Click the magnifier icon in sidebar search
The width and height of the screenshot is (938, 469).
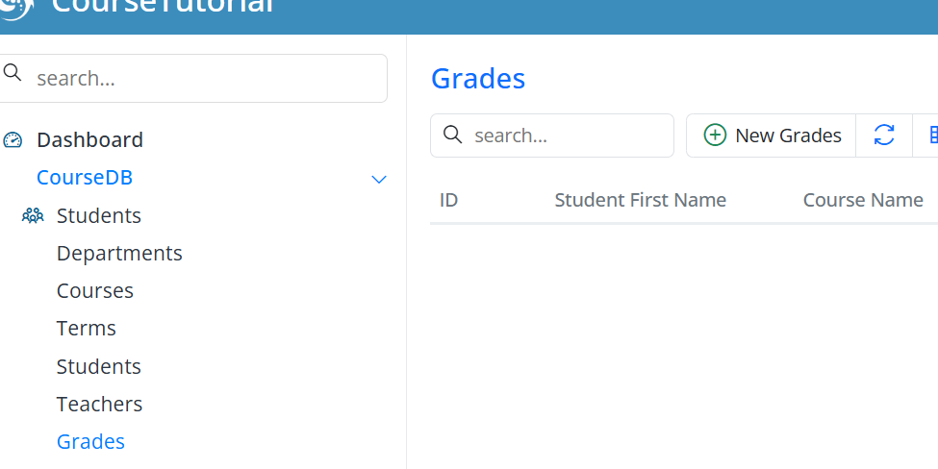[x=13, y=73]
